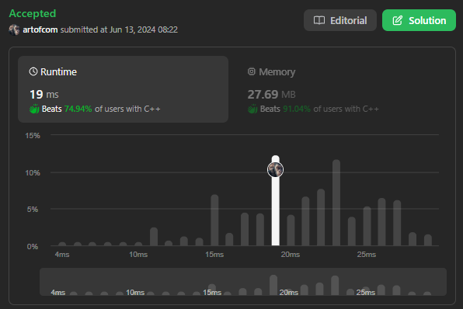Click the 19ms bar in the overview strip
Image resolution: width=463 pixels, height=309 pixels.
click(x=273, y=285)
